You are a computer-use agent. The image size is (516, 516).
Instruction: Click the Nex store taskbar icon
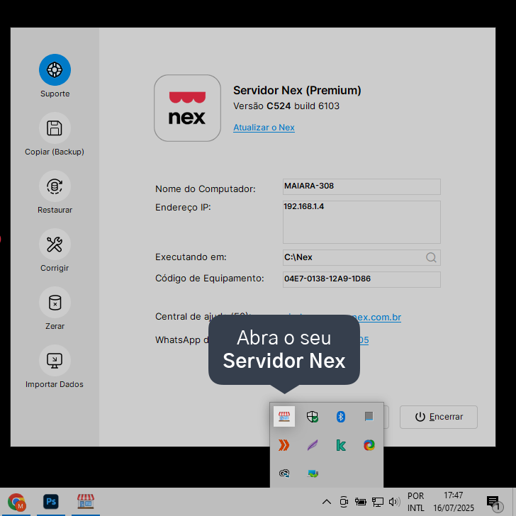point(86,502)
